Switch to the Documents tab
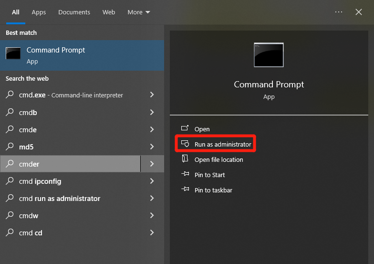This screenshot has width=374, height=264. tap(74, 12)
